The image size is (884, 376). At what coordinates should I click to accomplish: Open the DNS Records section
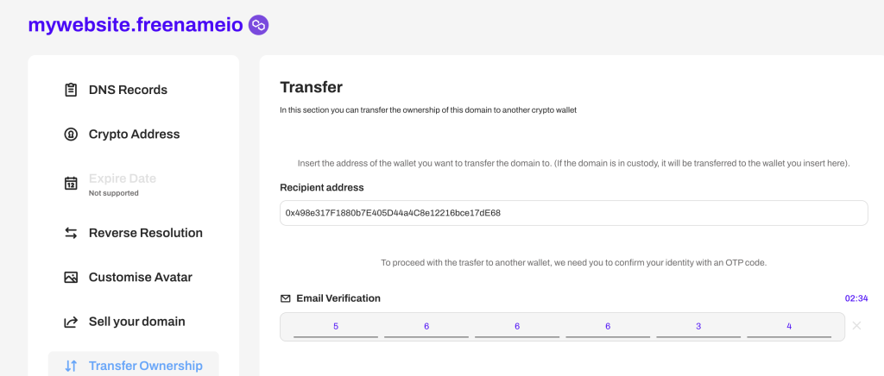(x=128, y=90)
